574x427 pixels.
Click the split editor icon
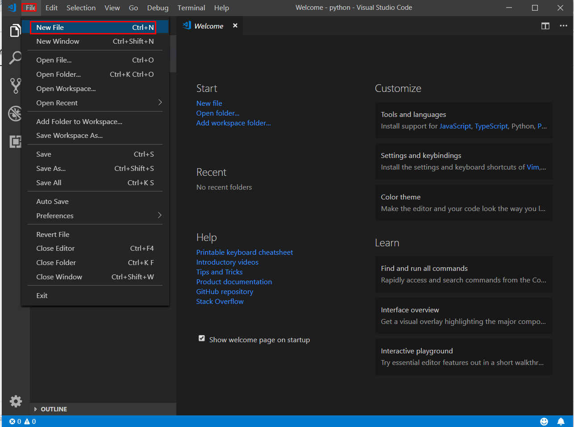(545, 26)
